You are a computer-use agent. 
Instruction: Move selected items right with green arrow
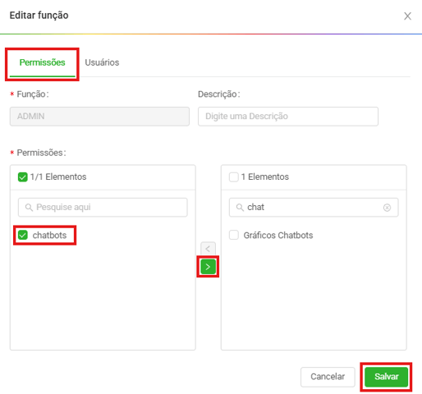click(x=208, y=267)
